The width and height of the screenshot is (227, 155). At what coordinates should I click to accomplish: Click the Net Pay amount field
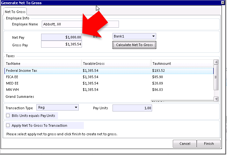(61, 37)
